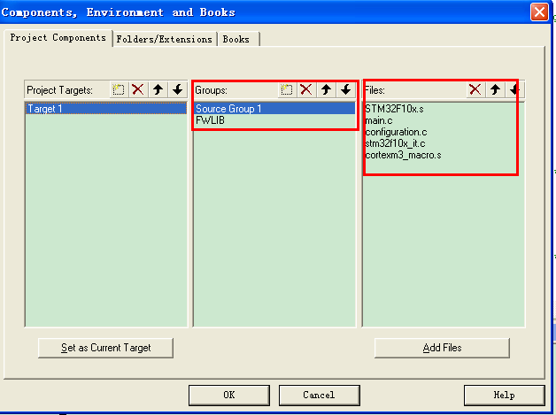Move target up arrow in Project Targets
The width and height of the screenshot is (556, 415).
pyautogui.click(x=158, y=89)
